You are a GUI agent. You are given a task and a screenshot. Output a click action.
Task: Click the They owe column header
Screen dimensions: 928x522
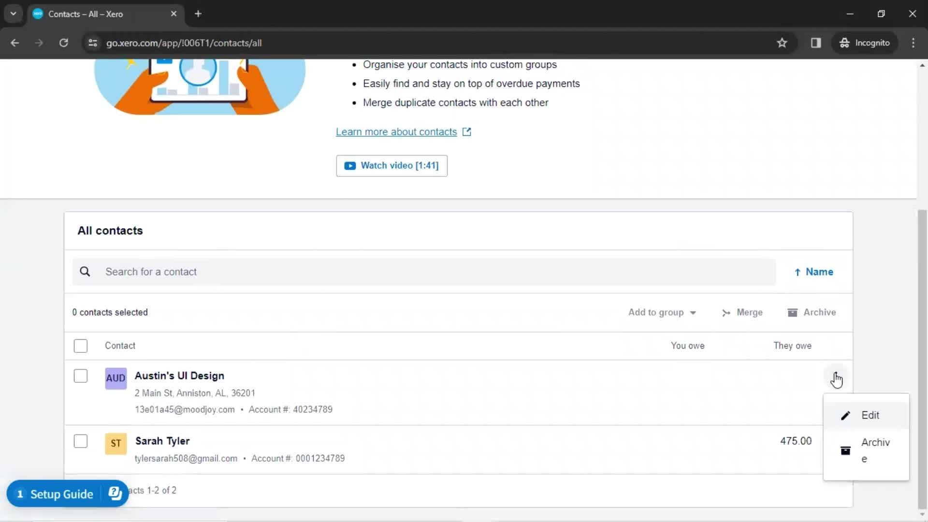[792, 346]
